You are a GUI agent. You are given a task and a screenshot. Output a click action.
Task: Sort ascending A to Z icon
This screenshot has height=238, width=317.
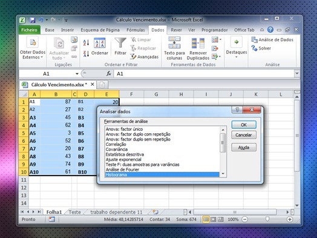click(x=86, y=42)
